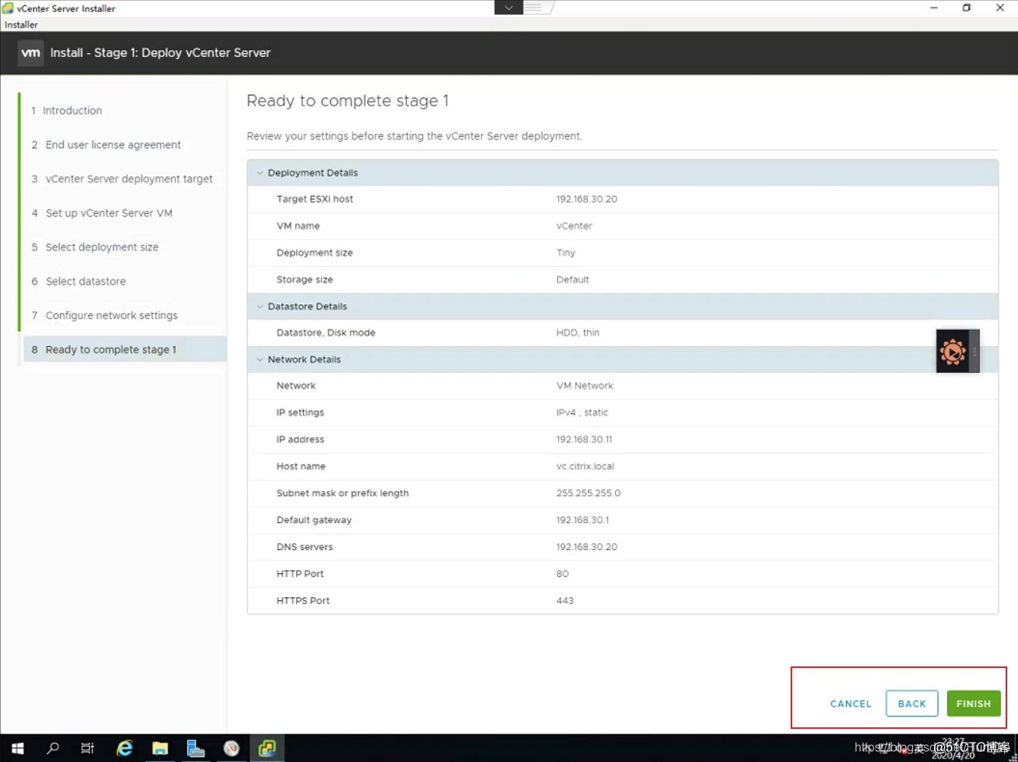Open the top center dropdown tab
The width and height of the screenshot is (1018, 762).
coord(509,8)
